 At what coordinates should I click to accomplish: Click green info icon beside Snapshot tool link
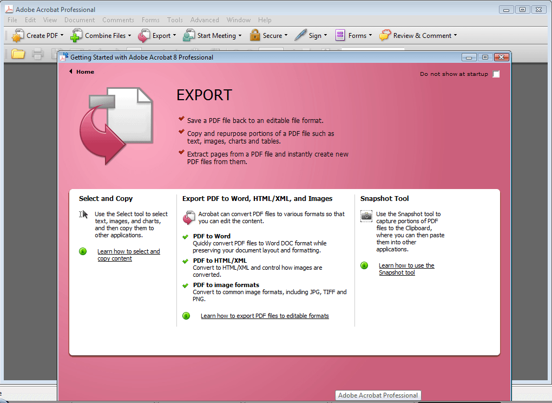[364, 265]
